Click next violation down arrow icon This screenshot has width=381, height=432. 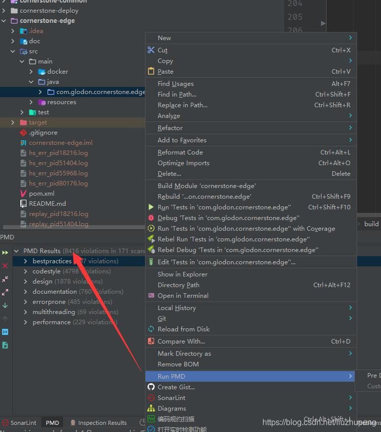pyautogui.click(x=5, y=305)
